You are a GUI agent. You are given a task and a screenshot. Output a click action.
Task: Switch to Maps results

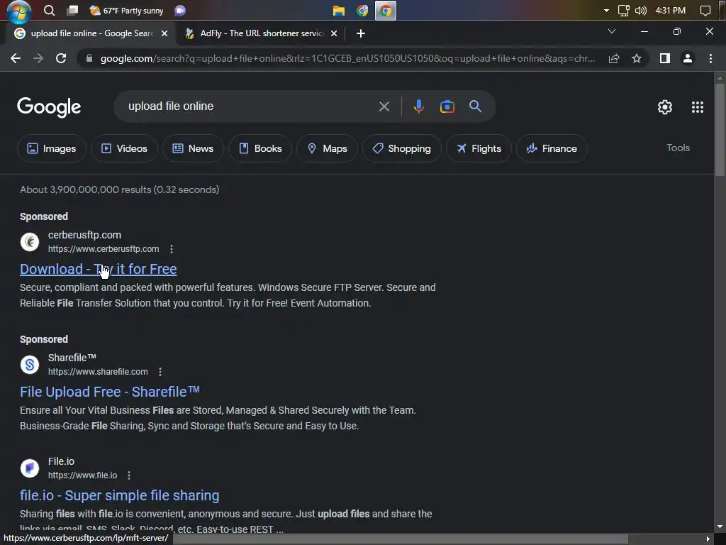(328, 148)
